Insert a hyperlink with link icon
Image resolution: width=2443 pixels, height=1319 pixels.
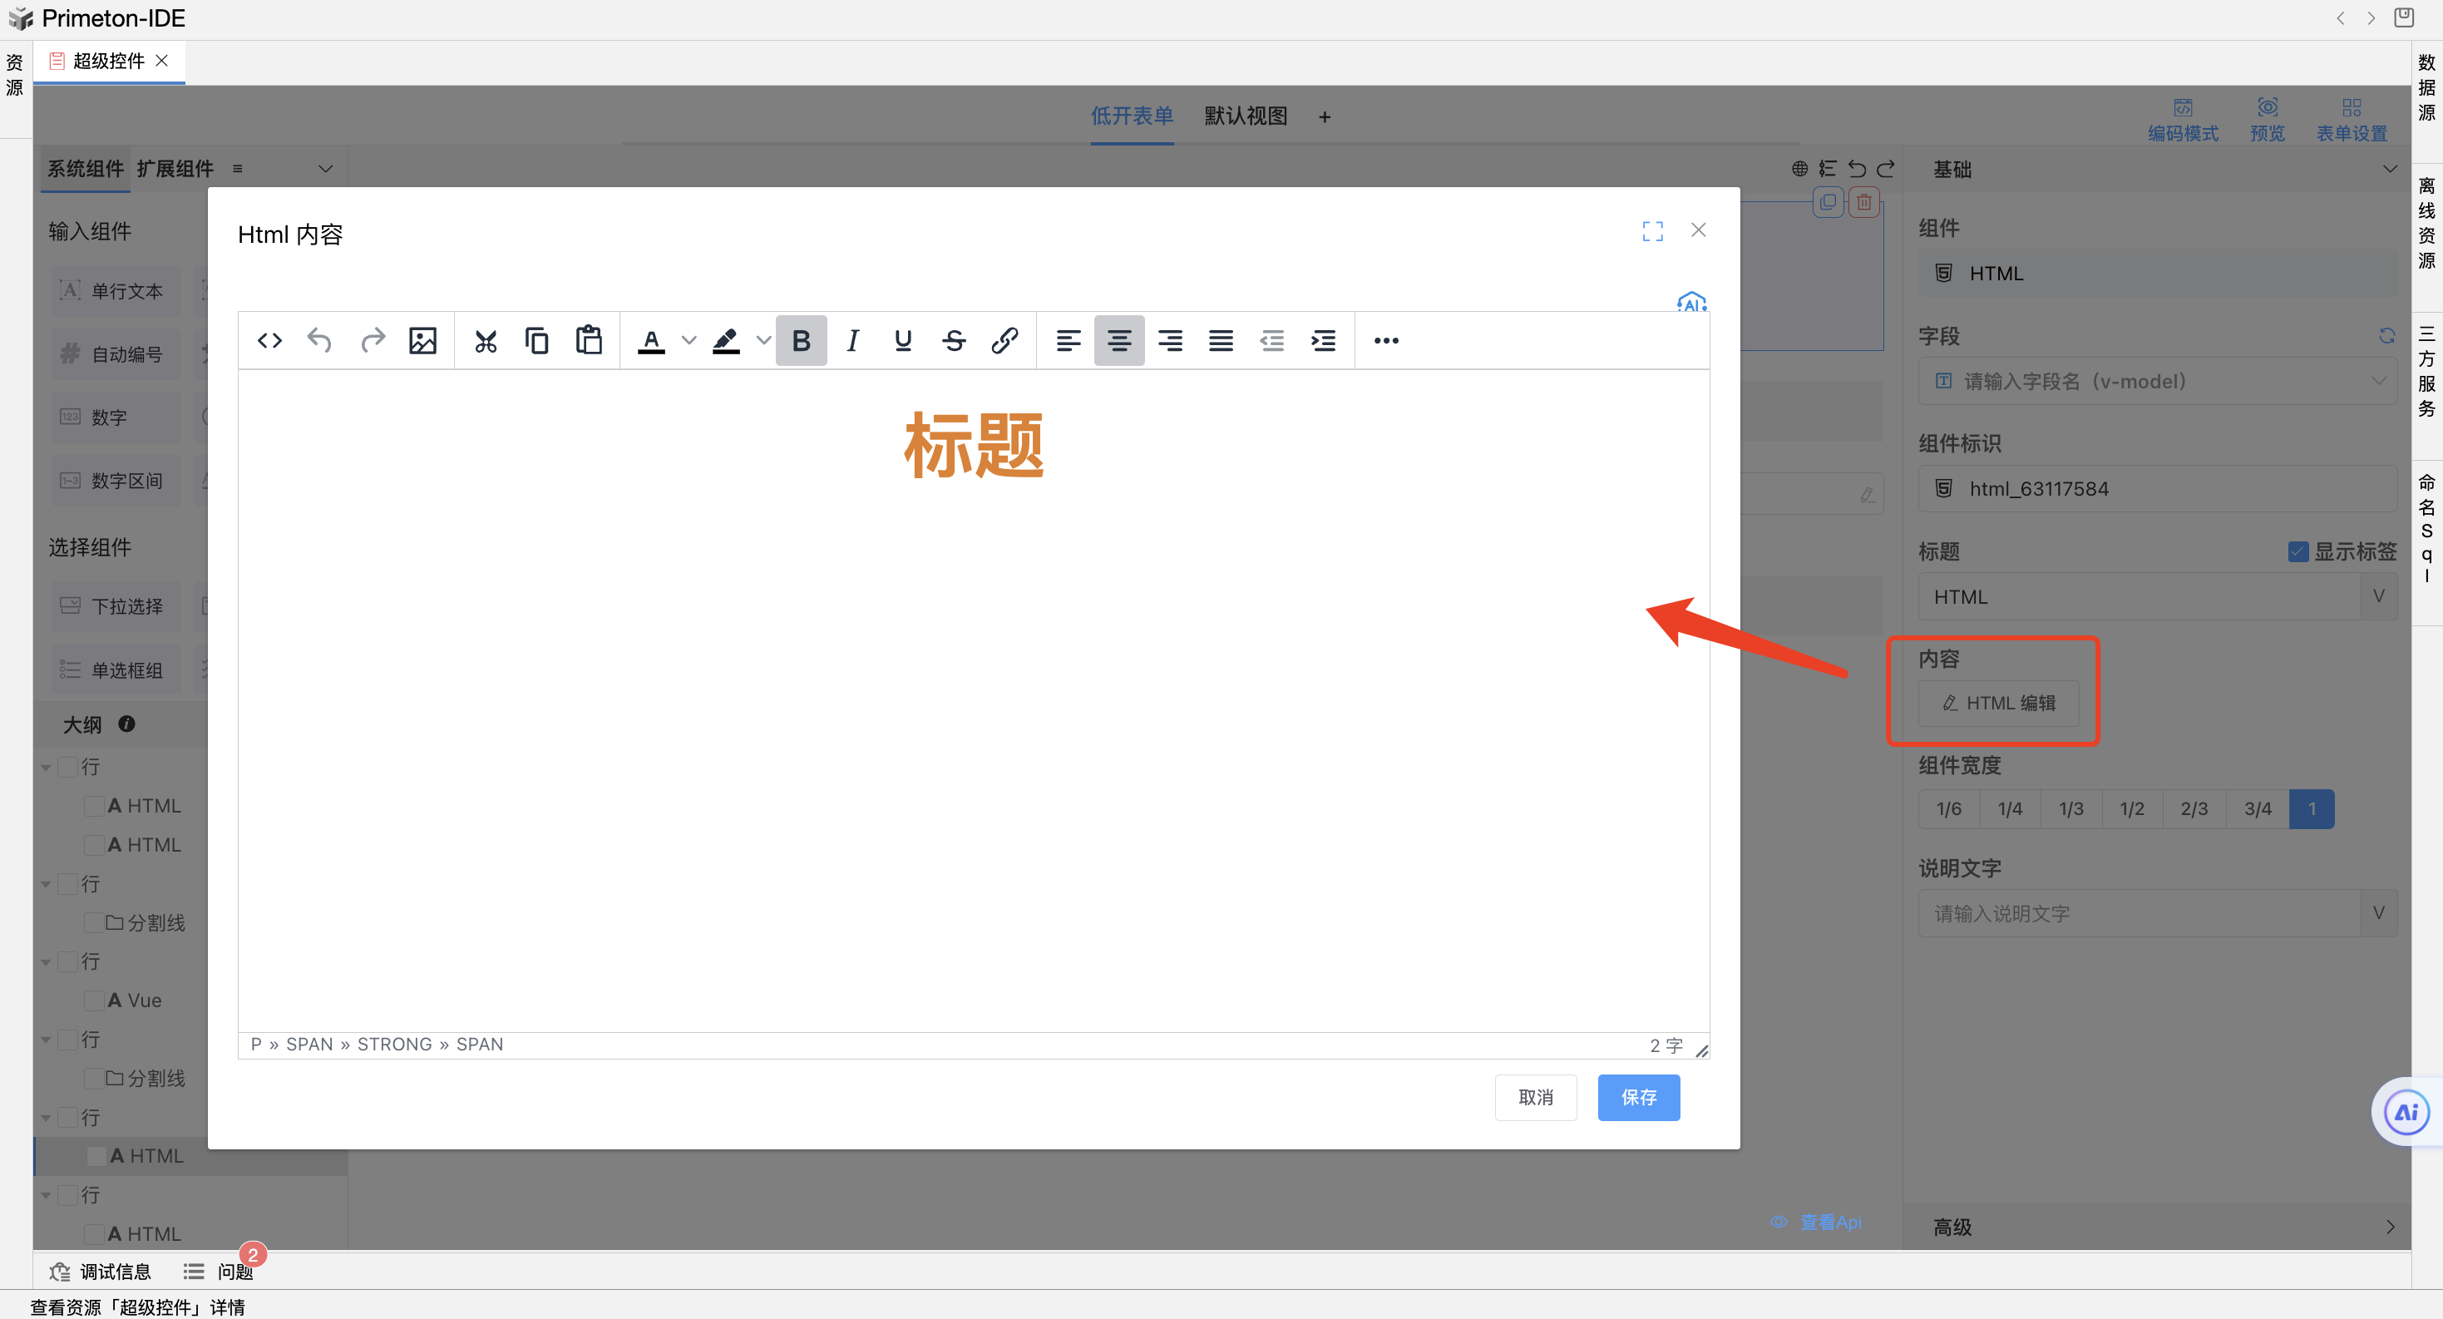1004,340
